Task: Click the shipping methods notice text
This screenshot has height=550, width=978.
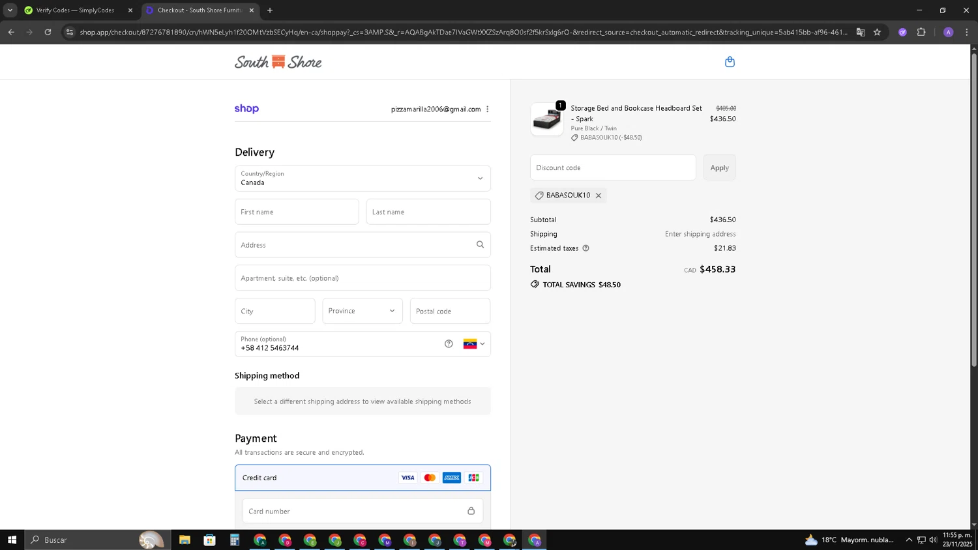Action: (x=363, y=401)
